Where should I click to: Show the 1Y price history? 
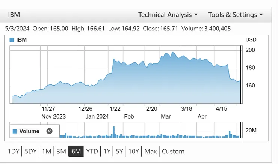107,152
